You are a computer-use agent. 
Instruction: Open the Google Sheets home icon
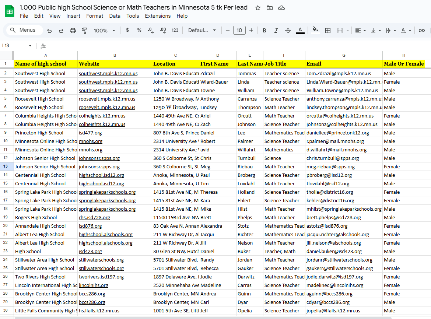click(10, 11)
